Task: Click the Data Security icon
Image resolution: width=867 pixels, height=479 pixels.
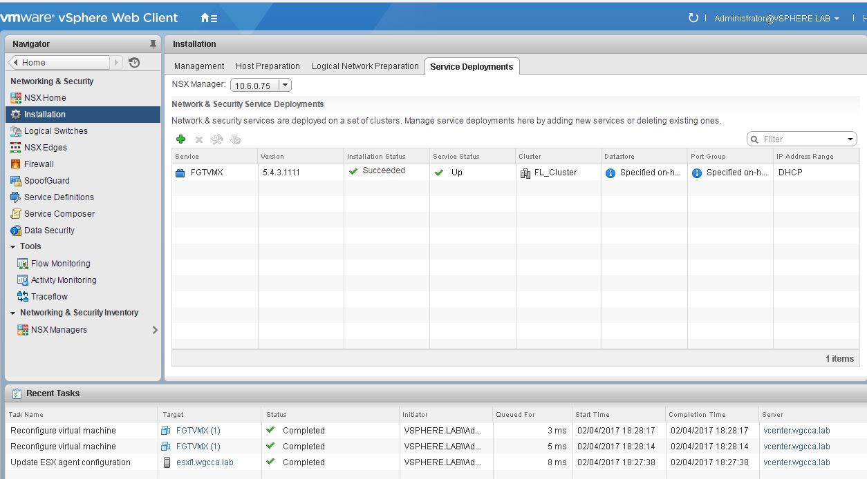Action: click(16, 231)
